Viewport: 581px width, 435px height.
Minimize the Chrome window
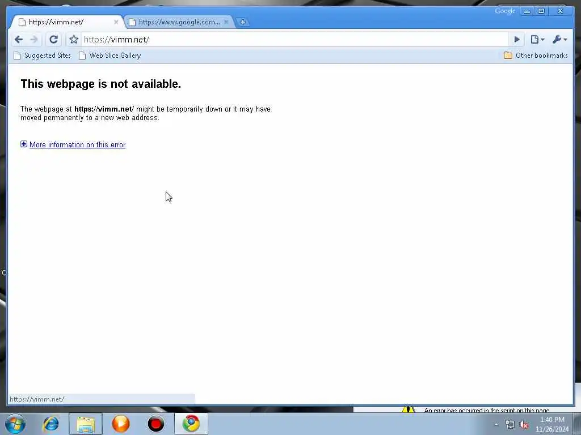click(527, 11)
